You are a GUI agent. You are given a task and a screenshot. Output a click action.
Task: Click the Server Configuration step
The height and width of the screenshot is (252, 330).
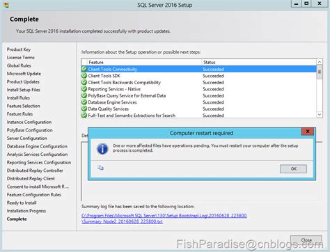point(27,139)
